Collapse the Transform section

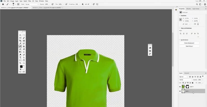click(180, 15)
